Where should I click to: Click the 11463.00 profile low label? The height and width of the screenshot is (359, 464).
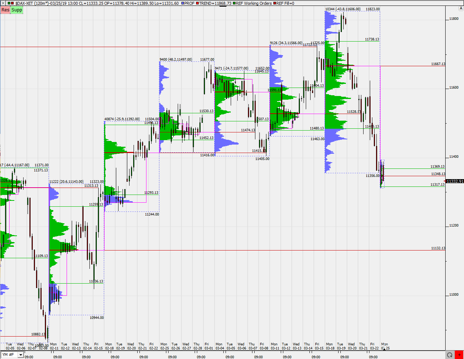pyautogui.click(x=318, y=139)
